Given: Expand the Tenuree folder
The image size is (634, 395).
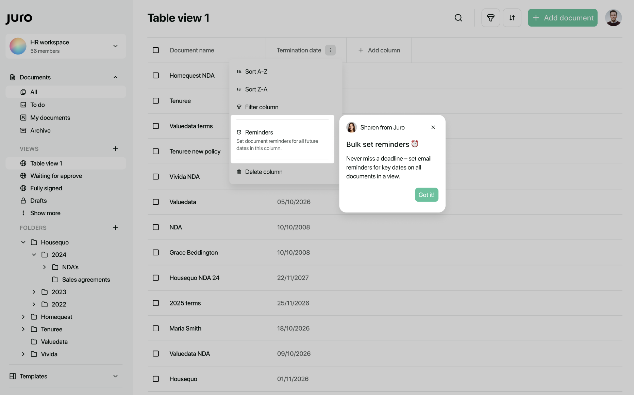Looking at the screenshot, I should [x=23, y=329].
